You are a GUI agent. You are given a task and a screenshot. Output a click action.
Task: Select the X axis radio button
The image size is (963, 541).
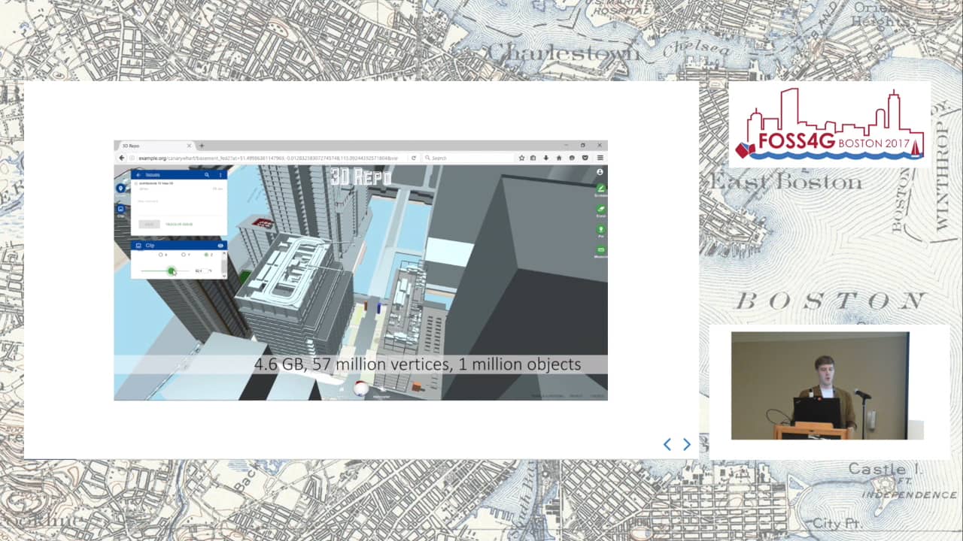(x=160, y=255)
